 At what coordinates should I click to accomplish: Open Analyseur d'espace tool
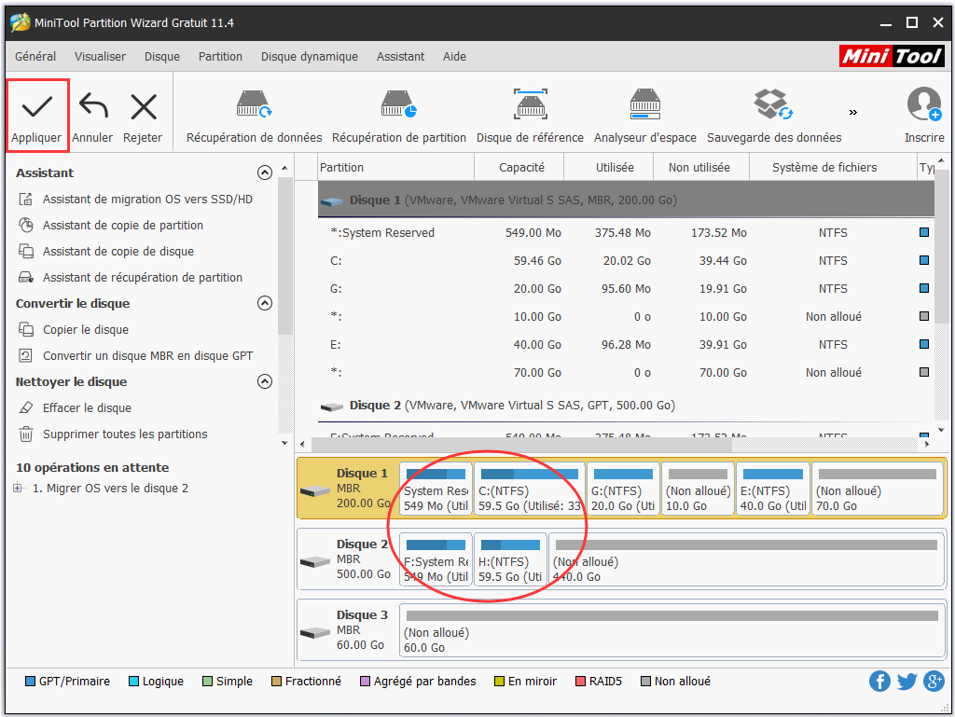pyautogui.click(x=645, y=117)
